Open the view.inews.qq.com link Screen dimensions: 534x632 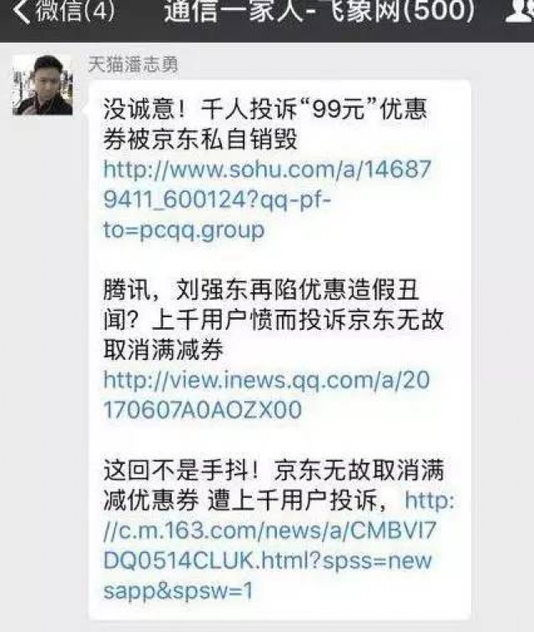(267, 395)
